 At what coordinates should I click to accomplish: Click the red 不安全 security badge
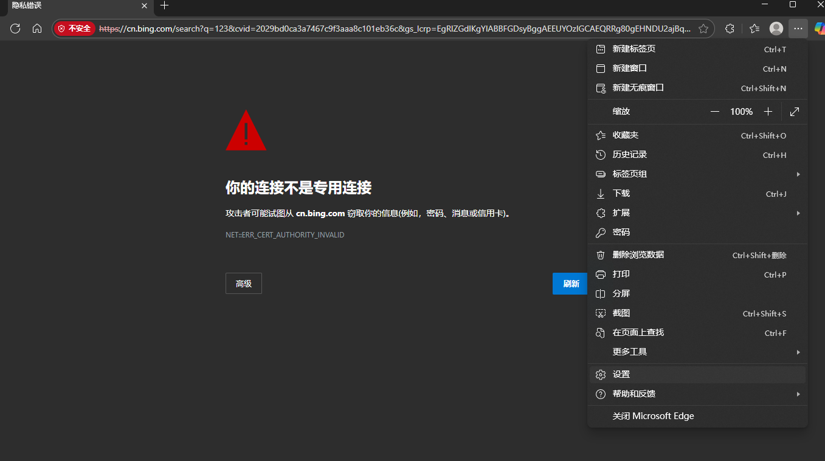pyautogui.click(x=74, y=29)
